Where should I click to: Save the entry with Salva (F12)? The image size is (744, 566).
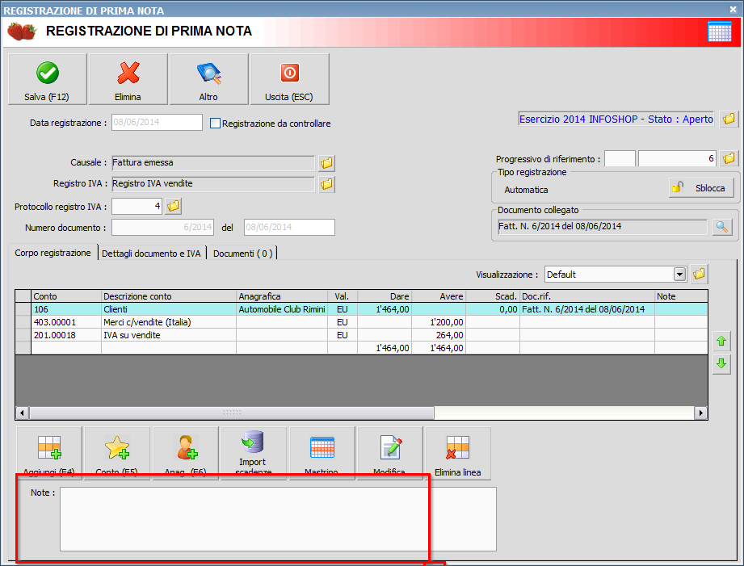(x=48, y=79)
